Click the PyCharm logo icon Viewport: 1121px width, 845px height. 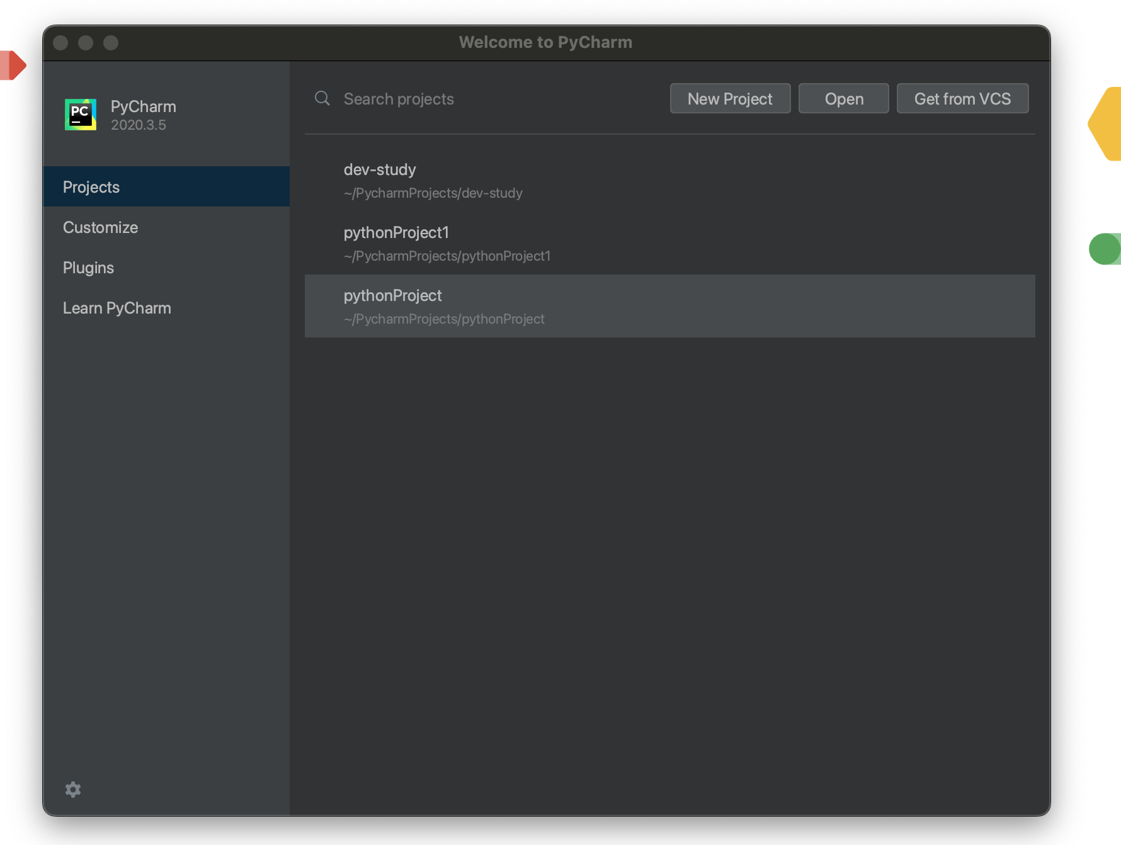[81, 115]
